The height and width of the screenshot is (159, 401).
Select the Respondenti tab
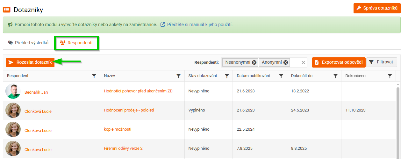[76, 43]
